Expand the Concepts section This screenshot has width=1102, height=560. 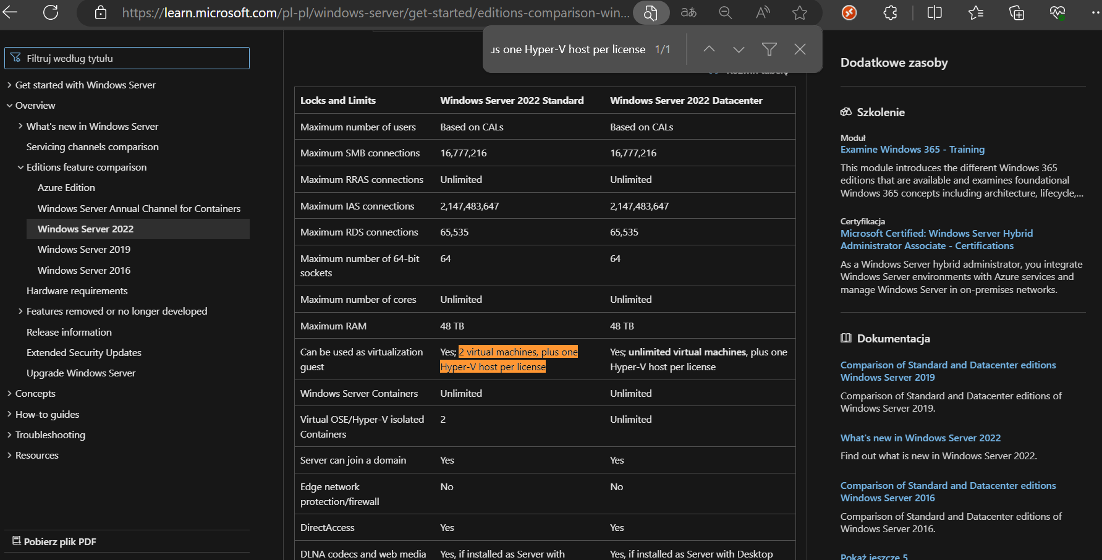coord(9,394)
